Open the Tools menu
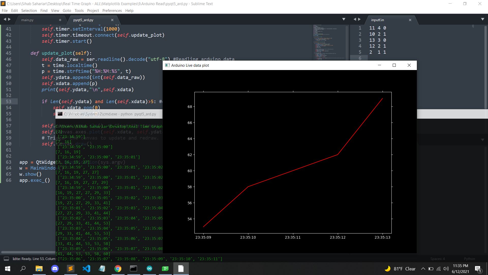The width and height of the screenshot is (488, 275). tap(79, 10)
